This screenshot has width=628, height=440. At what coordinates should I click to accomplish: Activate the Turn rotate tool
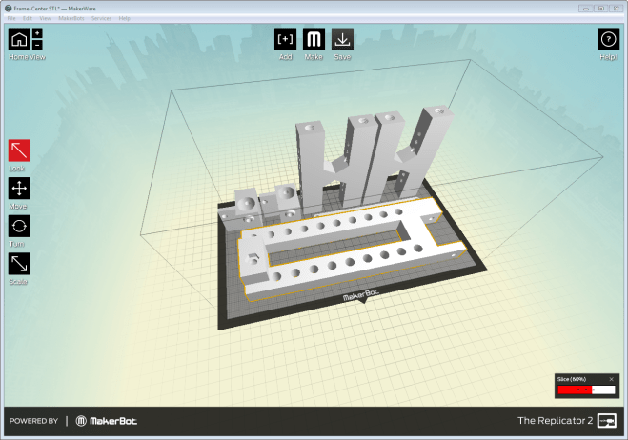tap(19, 226)
